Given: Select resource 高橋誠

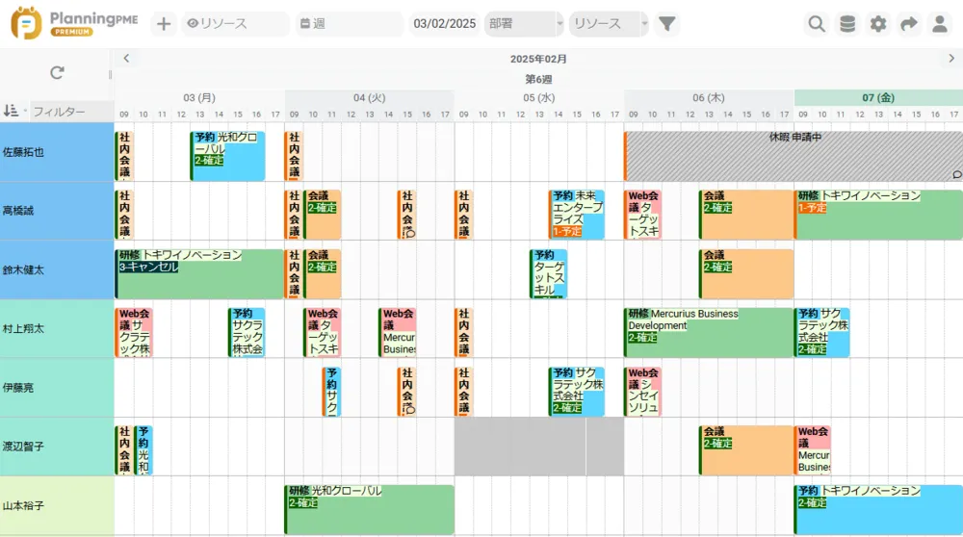Looking at the screenshot, I should click(57, 211).
